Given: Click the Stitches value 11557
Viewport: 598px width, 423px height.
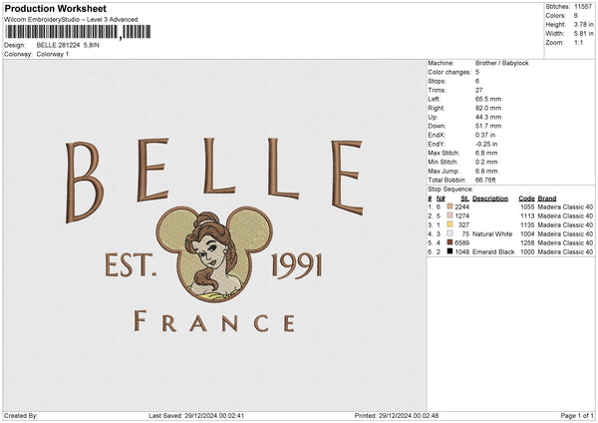Looking at the screenshot, I should 583,7.
